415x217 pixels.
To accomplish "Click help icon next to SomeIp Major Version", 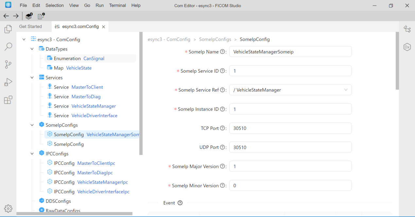I will [223, 166].
